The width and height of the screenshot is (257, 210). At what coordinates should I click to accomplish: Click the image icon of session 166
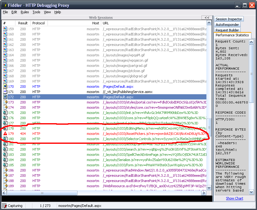click(5, 66)
